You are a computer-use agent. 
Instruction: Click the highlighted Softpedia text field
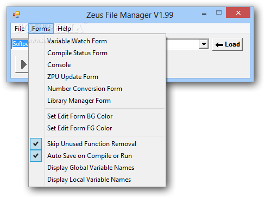click(x=20, y=44)
